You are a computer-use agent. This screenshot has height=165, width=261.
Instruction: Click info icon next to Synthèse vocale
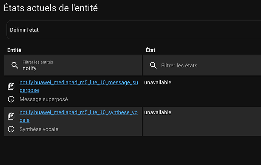pyautogui.click(x=11, y=129)
